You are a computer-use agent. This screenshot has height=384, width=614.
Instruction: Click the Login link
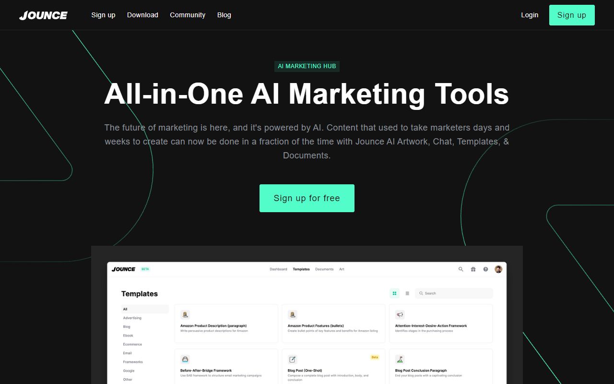[x=530, y=15]
